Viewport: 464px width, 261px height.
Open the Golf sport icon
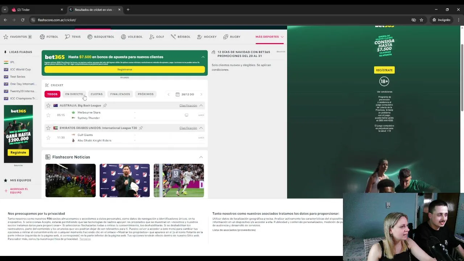coord(152,37)
